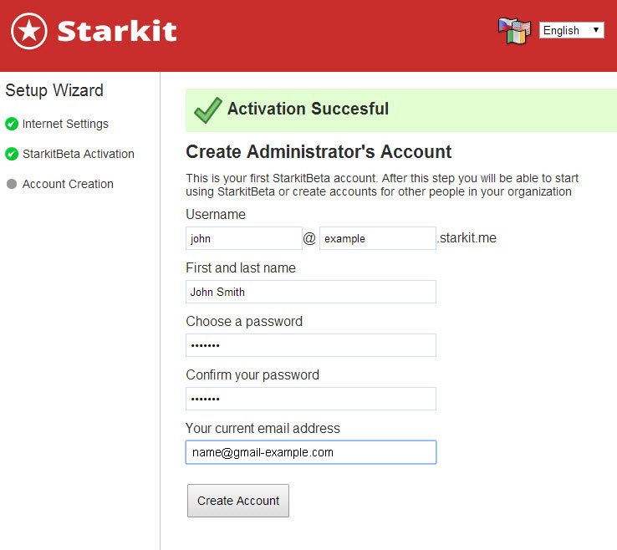Click the Activation Succesful banner
Image resolution: width=617 pixels, height=550 pixels.
[x=401, y=110]
